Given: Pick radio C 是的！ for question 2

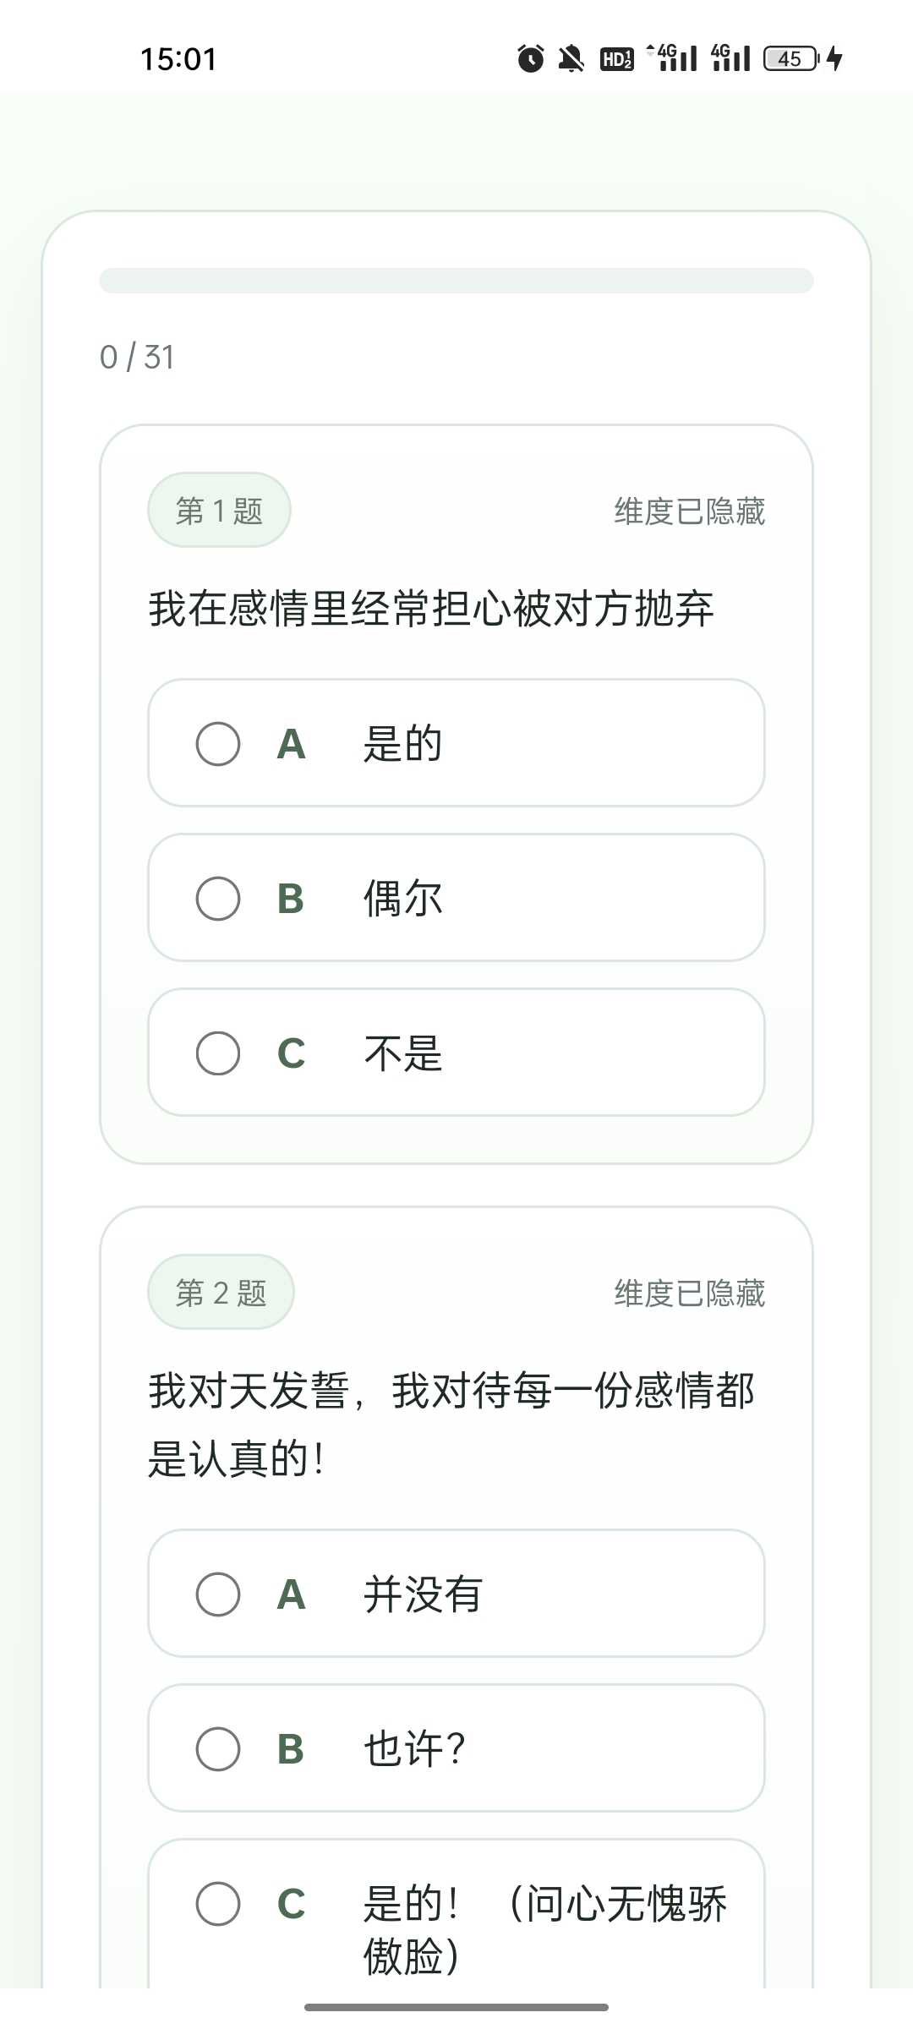Looking at the screenshot, I should coord(218,1904).
